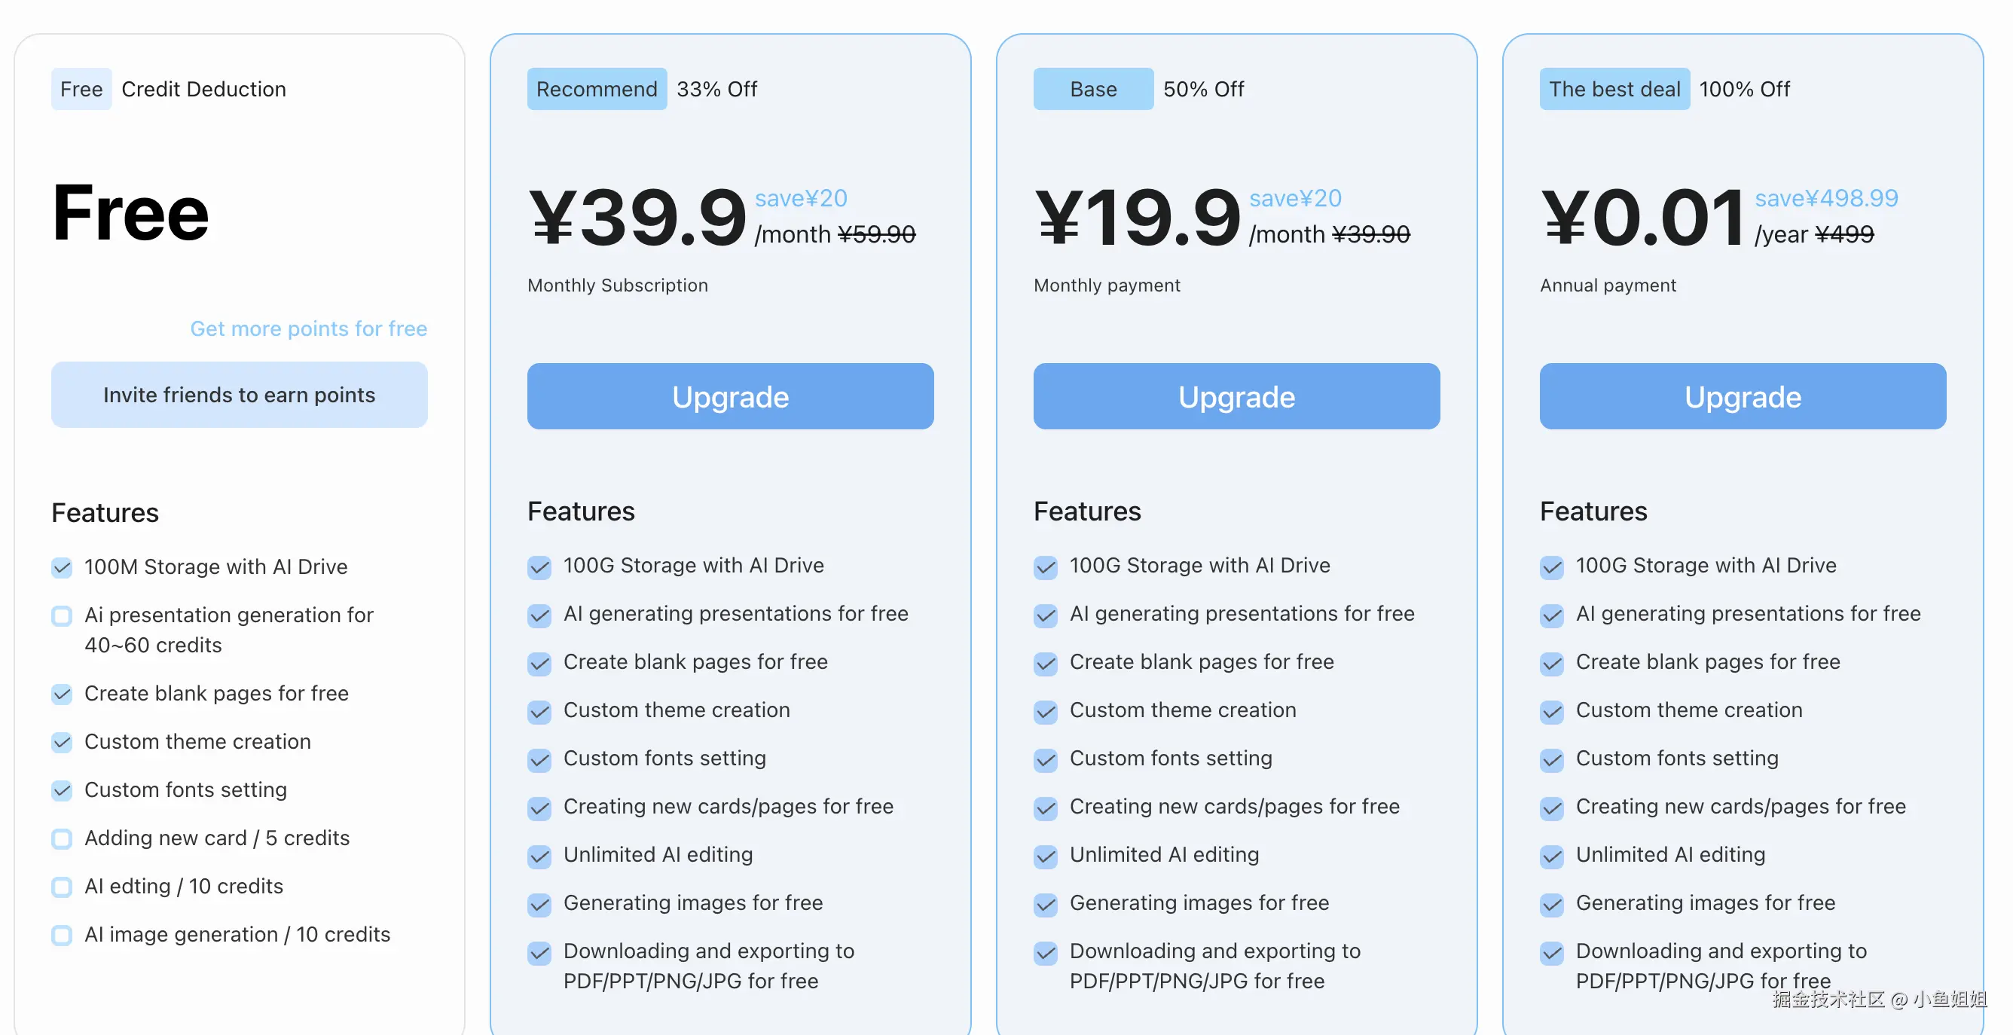Check the Adding new card 5 credits box
2013x1035 pixels.
62,838
